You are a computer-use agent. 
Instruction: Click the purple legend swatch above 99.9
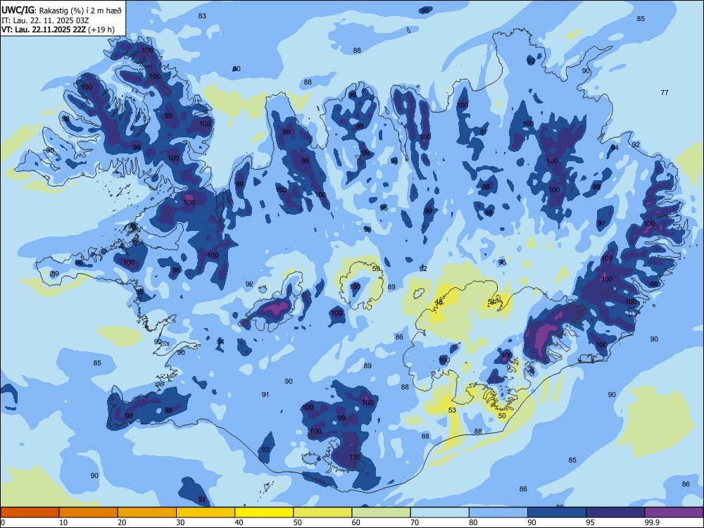pos(674,513)
